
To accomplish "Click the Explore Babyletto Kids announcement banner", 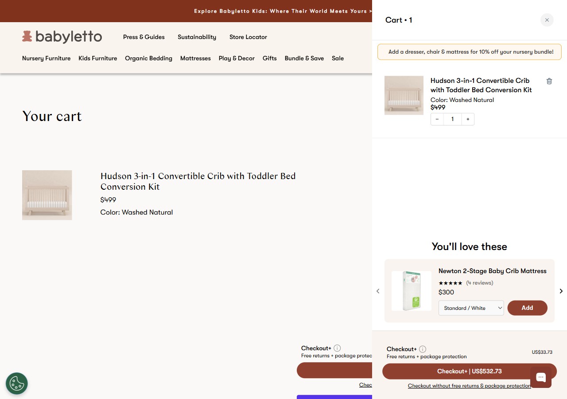I will 283,11.
